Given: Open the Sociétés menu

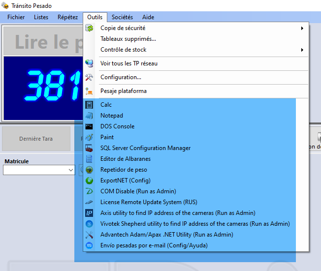Looking at the screenshot, I should pyautogui.click(x=122, y=17).
